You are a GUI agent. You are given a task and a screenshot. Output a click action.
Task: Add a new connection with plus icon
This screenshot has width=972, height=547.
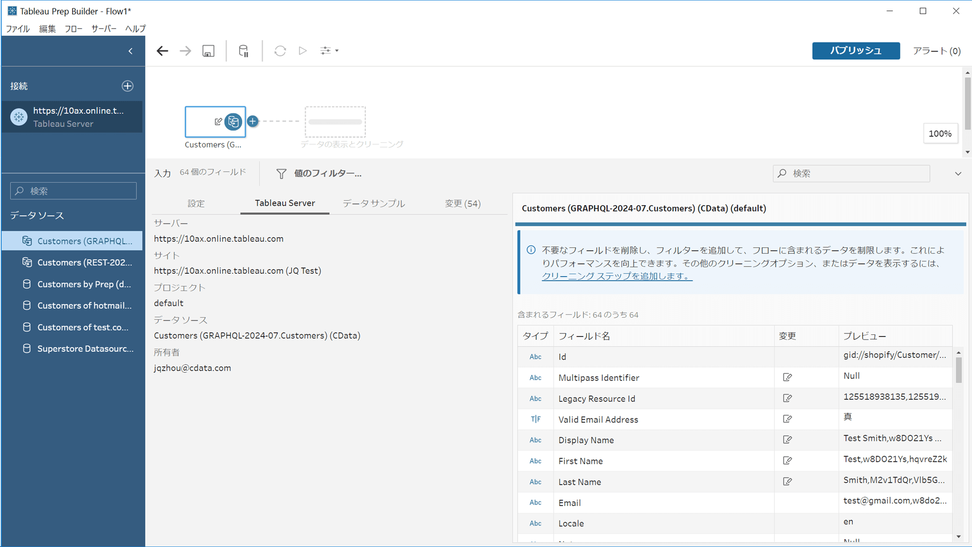[128, 86]
